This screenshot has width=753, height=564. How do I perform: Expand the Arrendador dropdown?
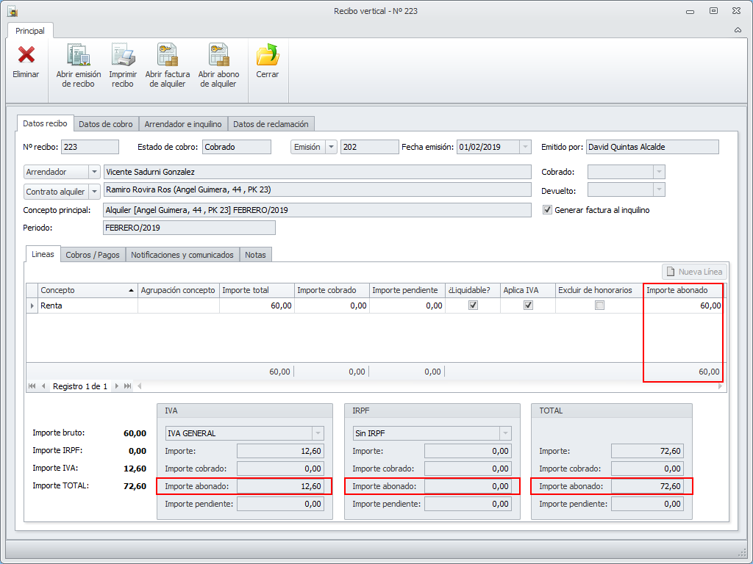[x=94, y=172]
